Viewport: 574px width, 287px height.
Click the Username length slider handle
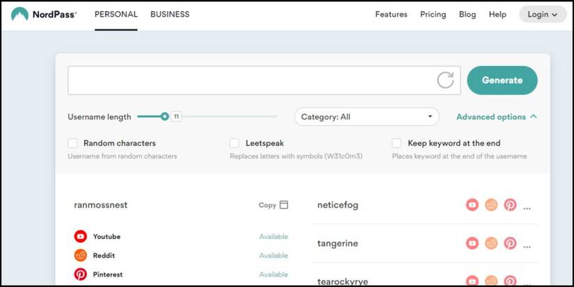(165, 117)
